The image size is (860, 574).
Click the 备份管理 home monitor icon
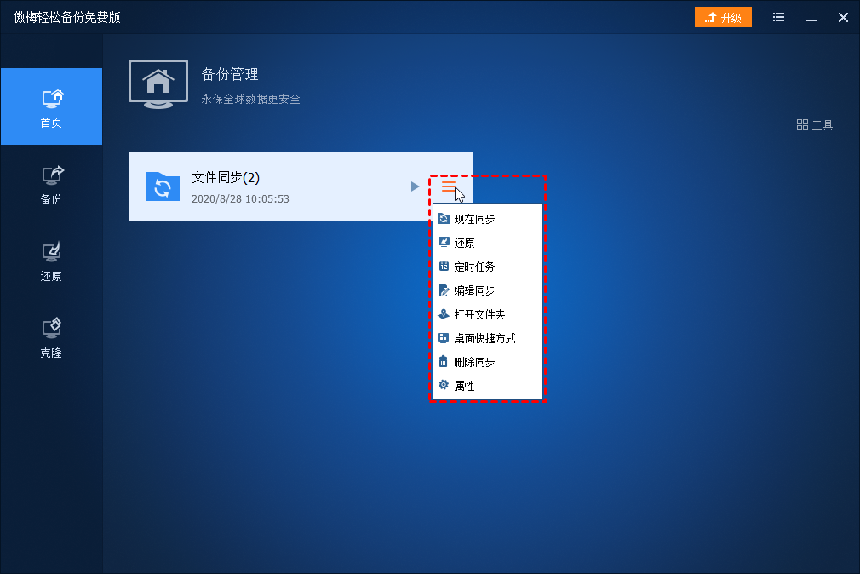click(x=158, y=84)
